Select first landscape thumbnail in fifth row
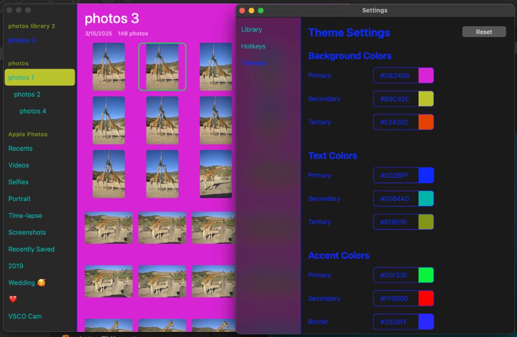This screenshot has width=517, height=337. [109, 282]
